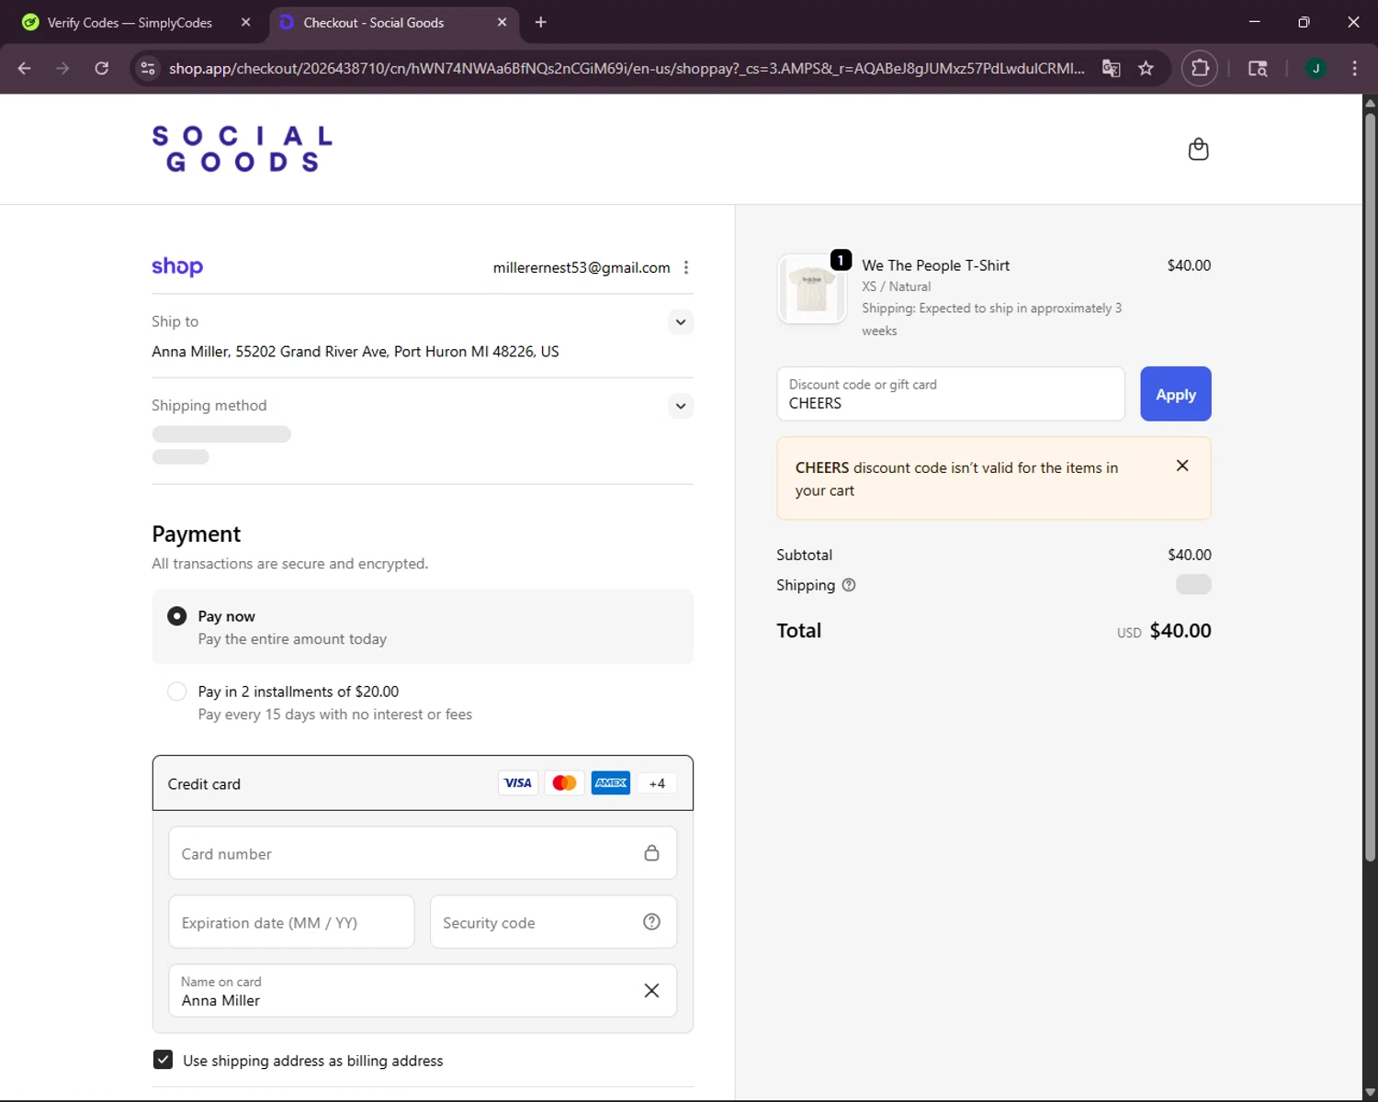
Task: Clear the Name on card field
Action: [x=651, y=990]
